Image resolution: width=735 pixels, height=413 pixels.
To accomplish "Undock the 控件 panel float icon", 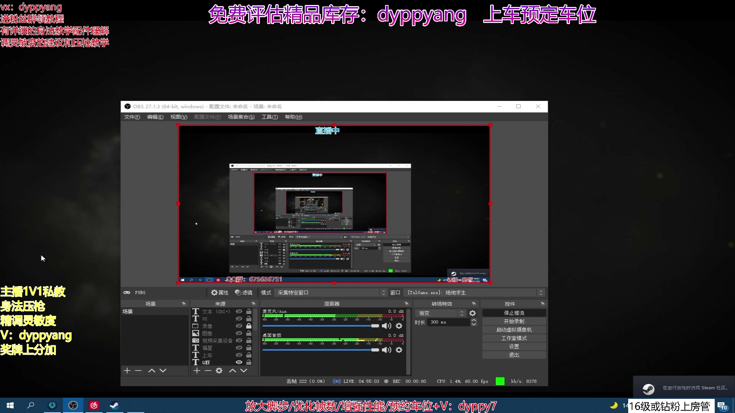I will pyautogui.click(x=542, y=304).
